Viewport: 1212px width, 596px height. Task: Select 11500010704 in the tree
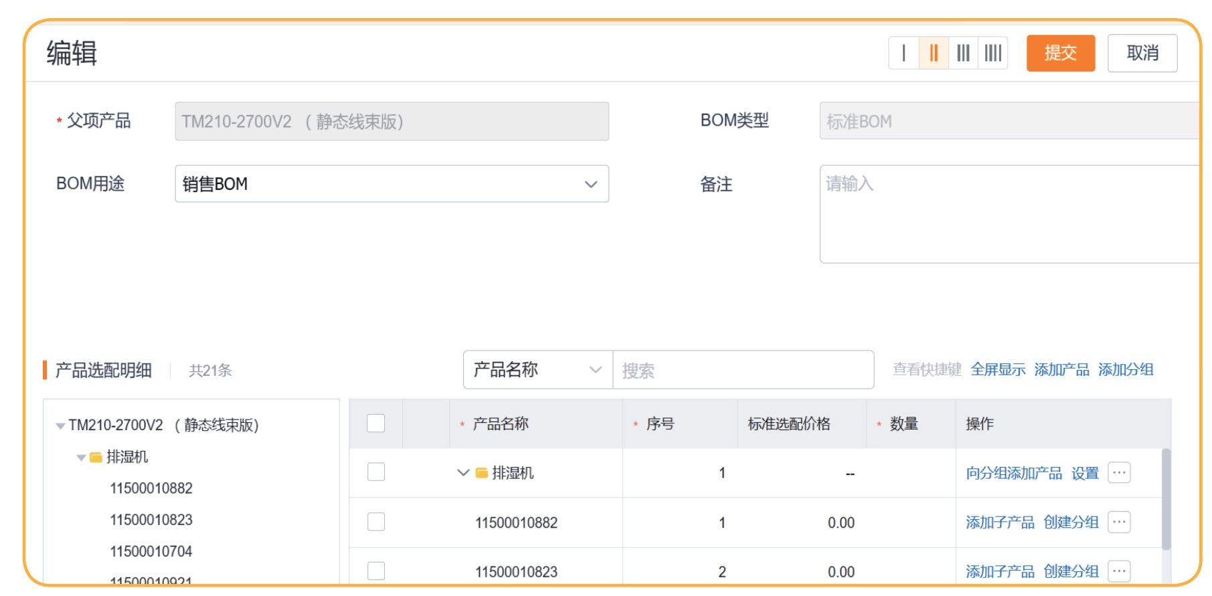point(151,551)
